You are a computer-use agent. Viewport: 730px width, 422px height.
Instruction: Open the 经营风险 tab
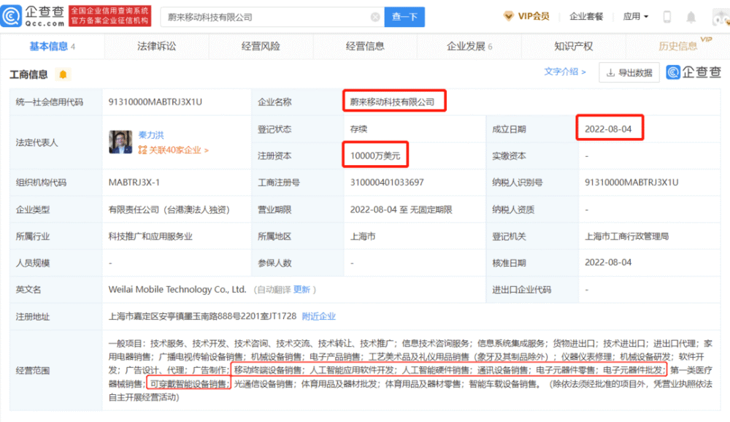(261, 46)
